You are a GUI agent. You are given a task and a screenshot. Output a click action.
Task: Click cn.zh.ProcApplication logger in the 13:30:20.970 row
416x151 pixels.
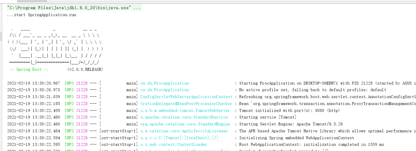tap(164, 90)
